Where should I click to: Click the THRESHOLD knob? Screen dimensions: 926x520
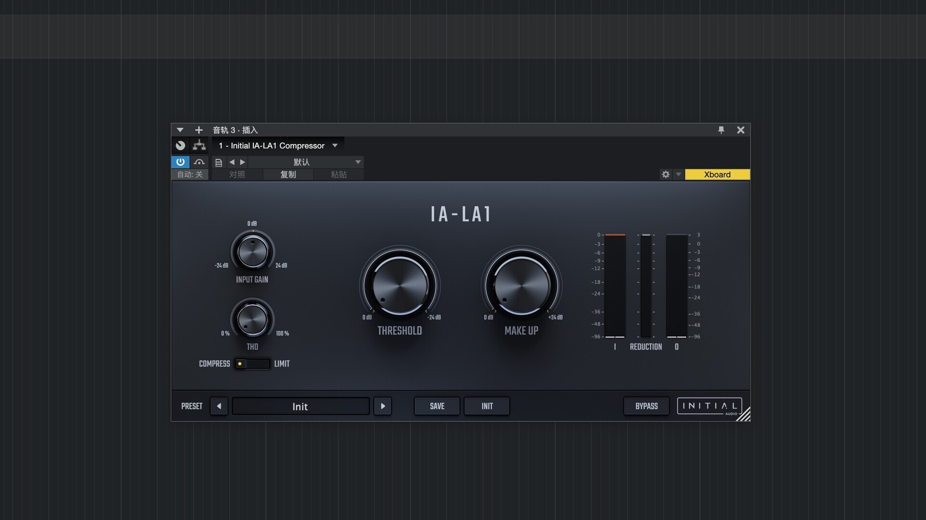400,286
